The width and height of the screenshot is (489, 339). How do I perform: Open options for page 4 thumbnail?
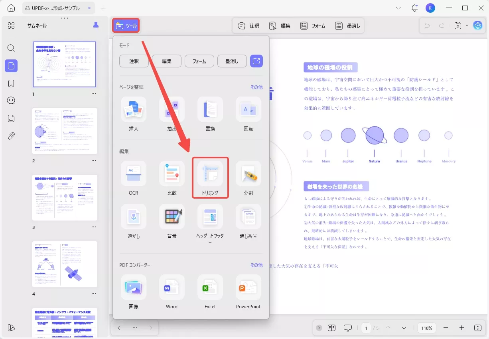click(x=94, y=294)
